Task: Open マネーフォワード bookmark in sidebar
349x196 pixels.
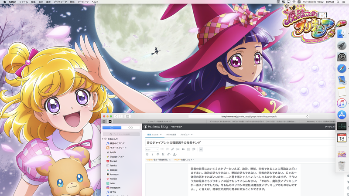Action: click(x=116, y=148)
